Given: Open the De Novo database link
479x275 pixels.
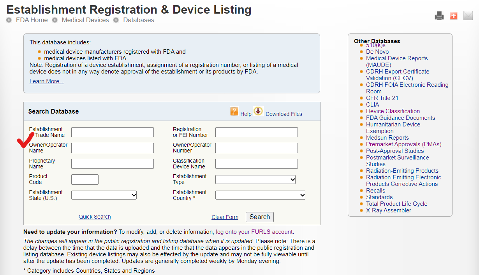Looking at the screenshot, I should tap(377, 52).
